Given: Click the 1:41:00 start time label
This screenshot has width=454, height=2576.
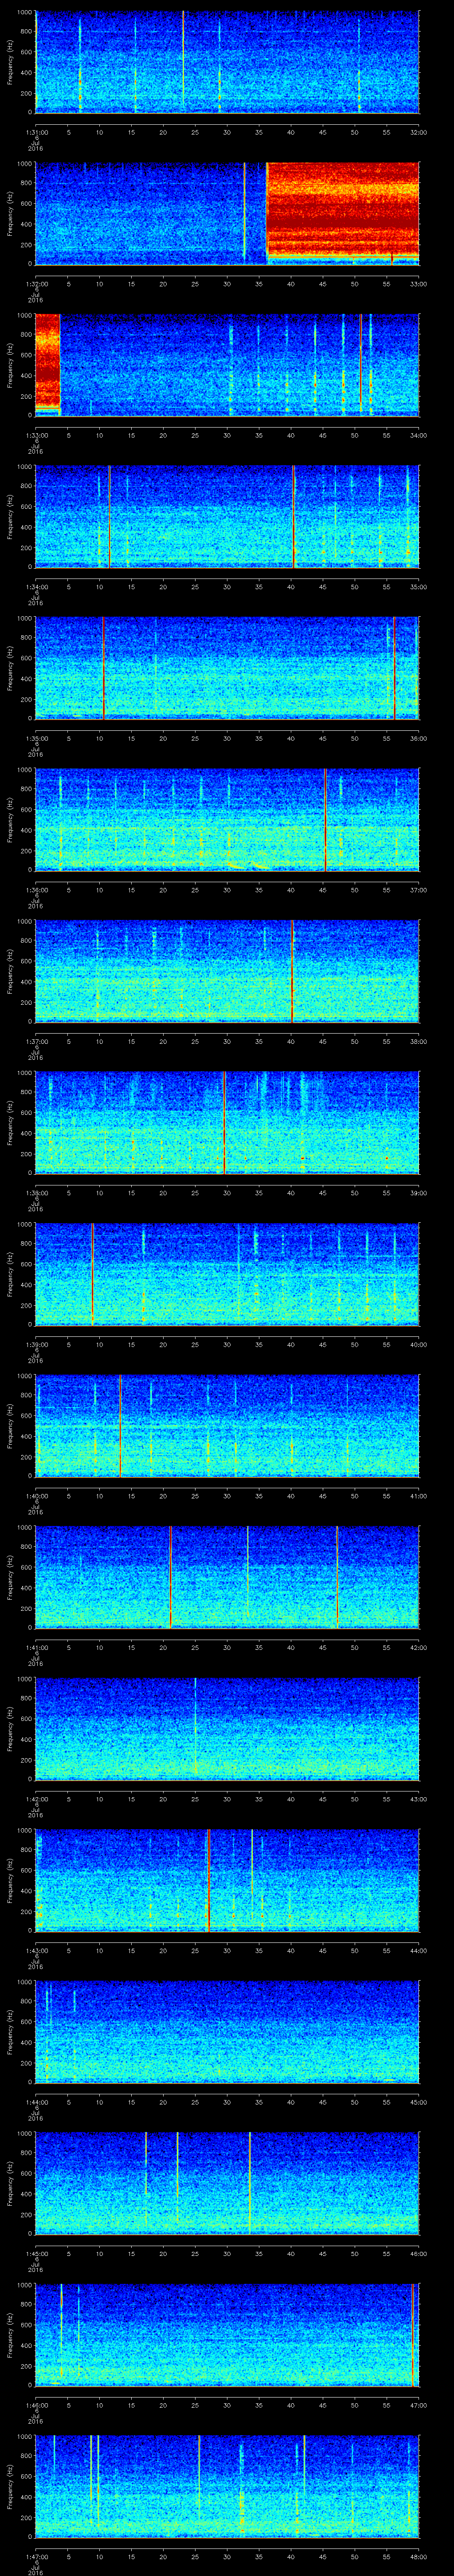Looking at the screenshot, I should point(37,1647).
